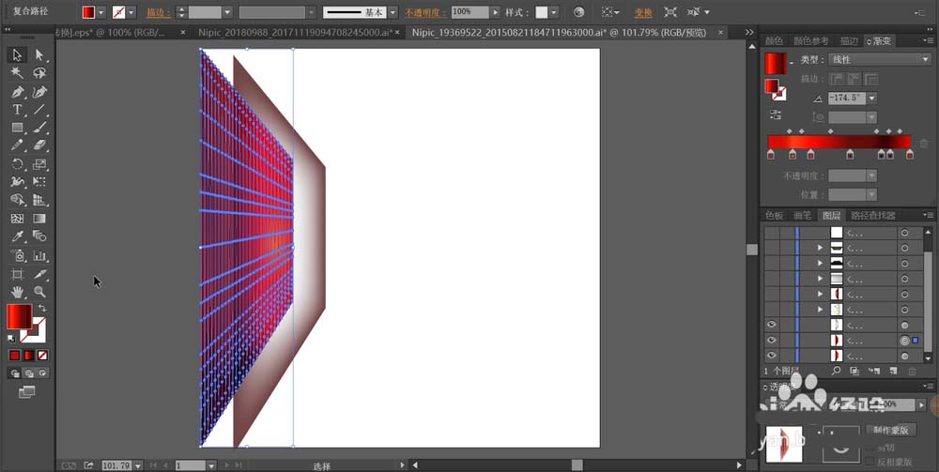The width and height of the screenshot is (939, 472).
Task: Set color mode to solid Color in toolbox
Action: pyautogui.click(x=14, y=356)
